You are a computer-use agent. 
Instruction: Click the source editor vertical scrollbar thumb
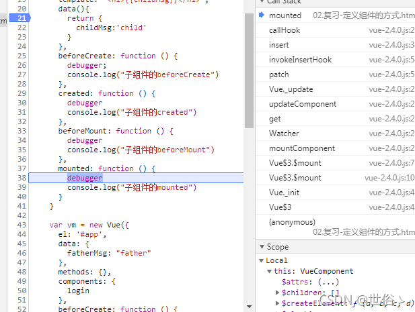[249, 70]
